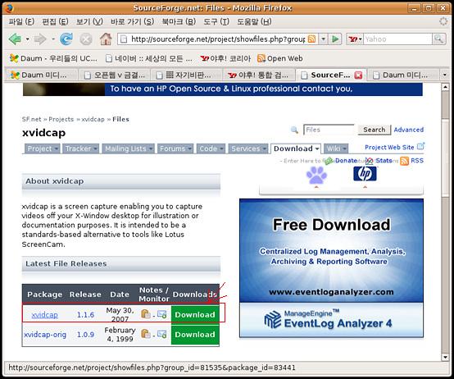Click the green Go arrow beside the URL
The height and width of the screenshot is (379, 454).
335,39
